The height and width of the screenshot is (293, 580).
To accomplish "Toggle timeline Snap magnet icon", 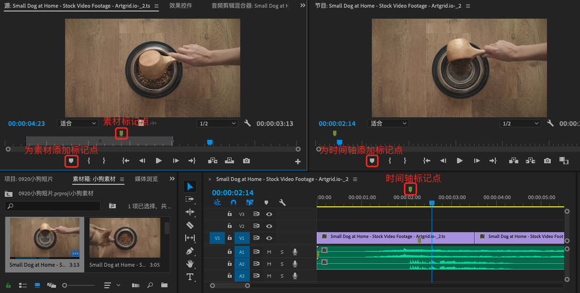I will pyautogui.click(x=234, y=203).
